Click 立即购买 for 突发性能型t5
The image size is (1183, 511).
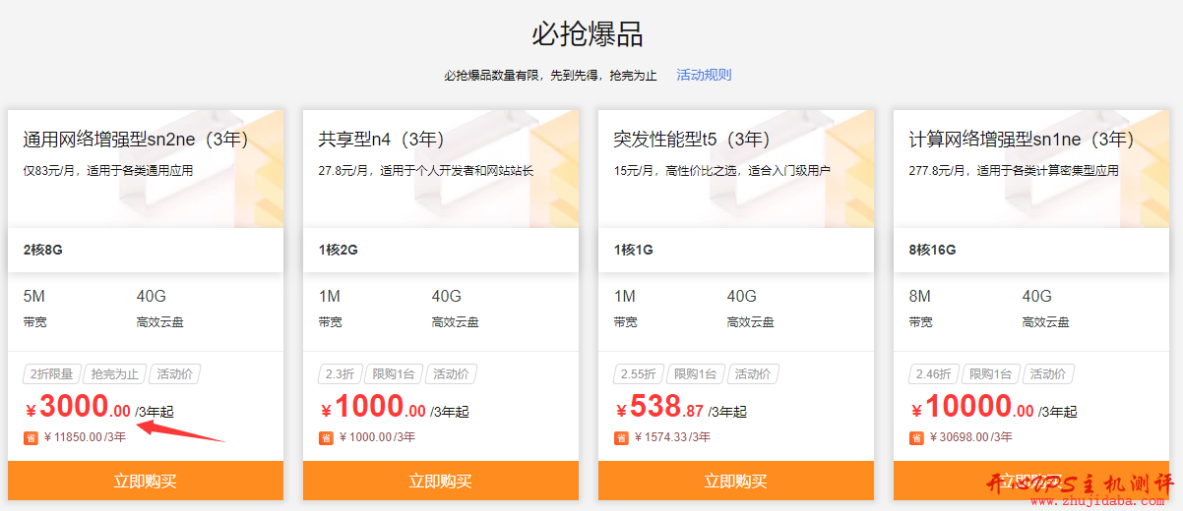click(x=736, y=481)
